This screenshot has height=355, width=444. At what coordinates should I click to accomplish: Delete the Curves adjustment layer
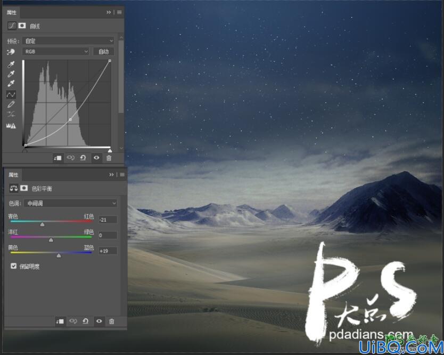(109, 158)
